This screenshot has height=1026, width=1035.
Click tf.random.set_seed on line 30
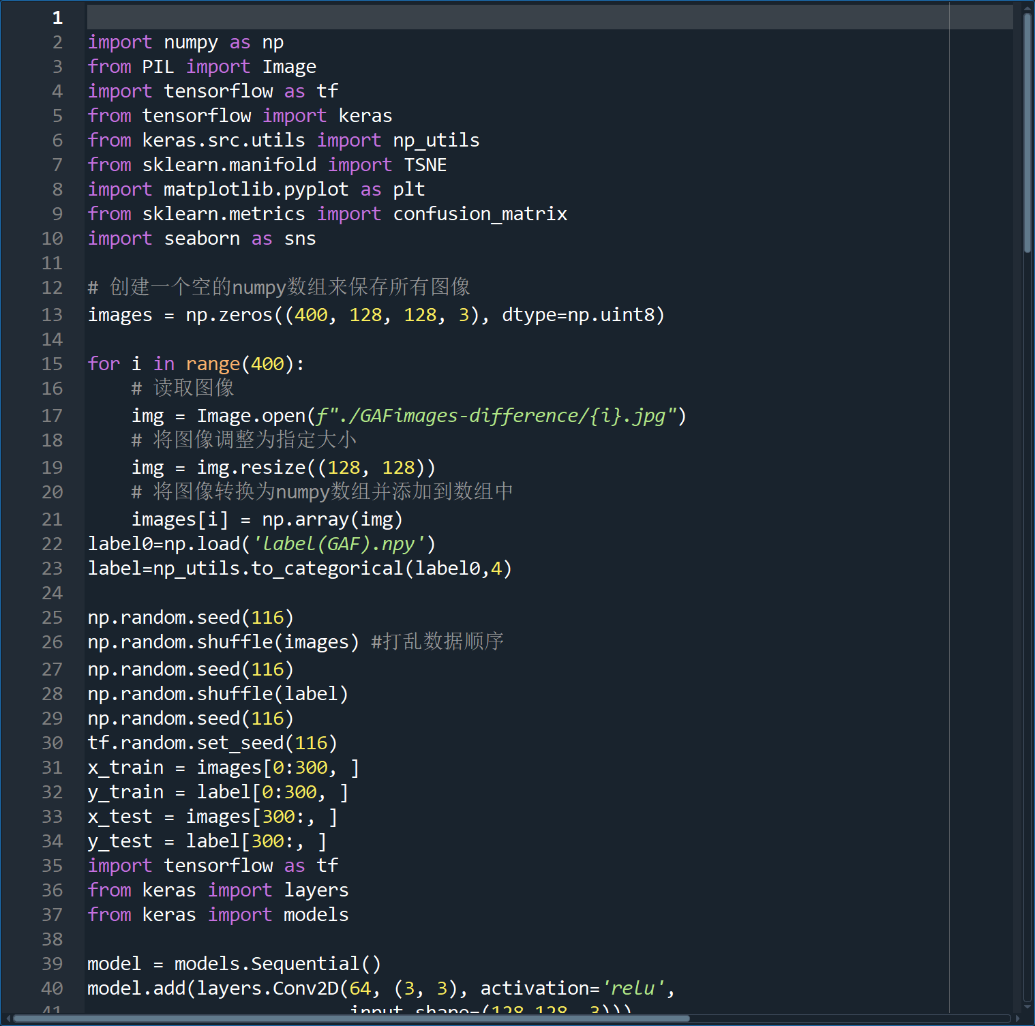point(185,743)
